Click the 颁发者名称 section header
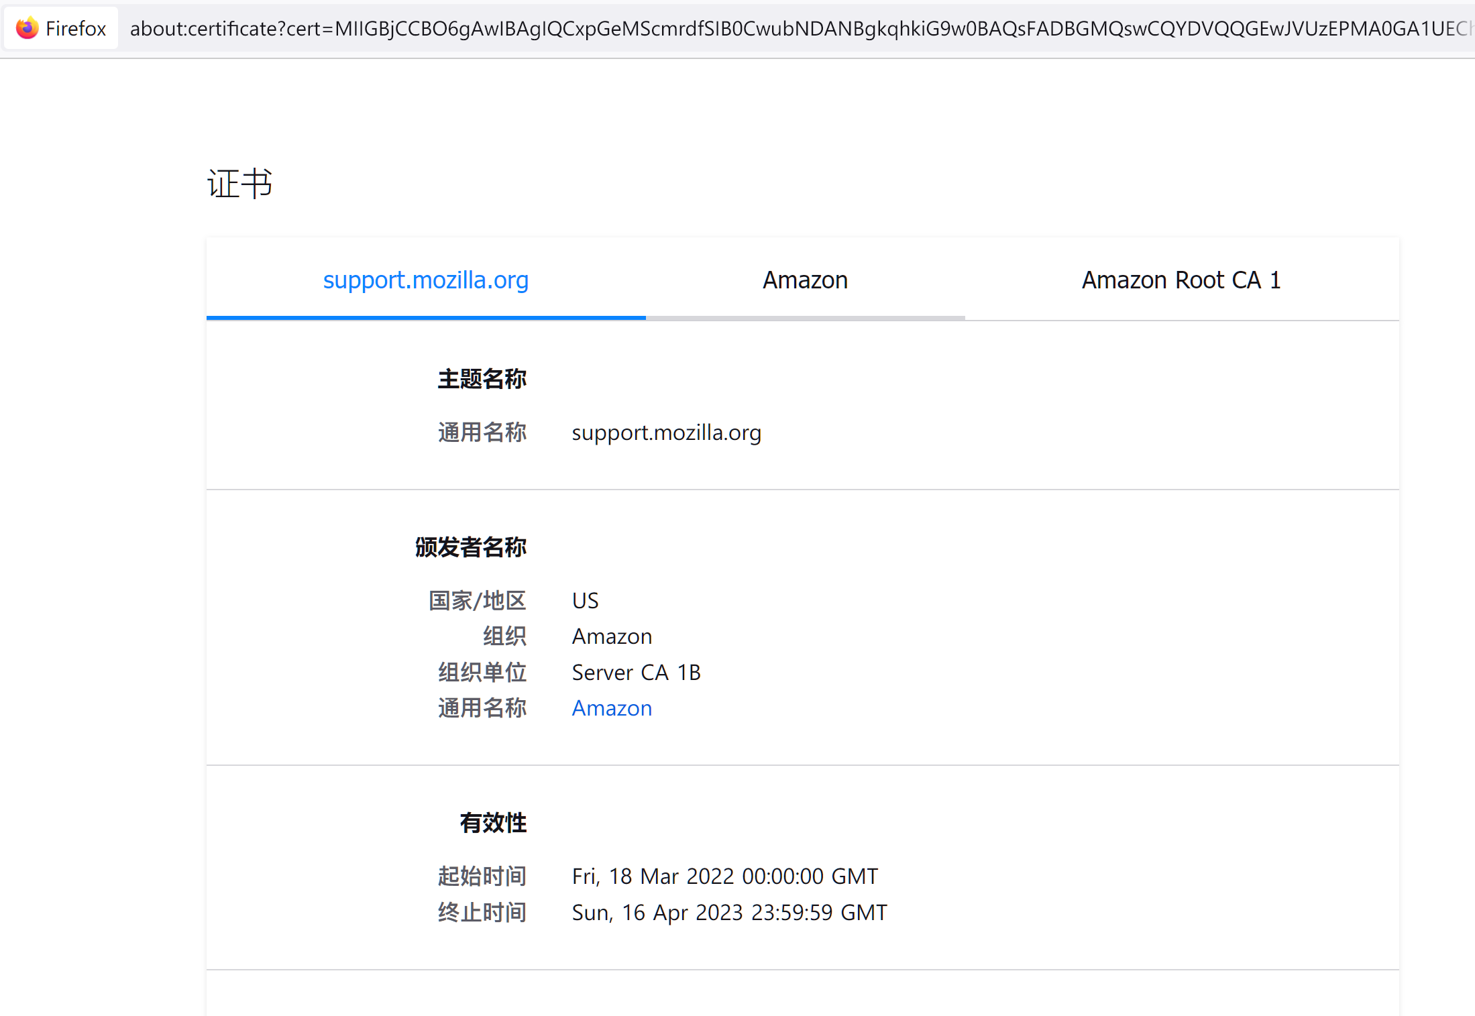Viewport: 1475px width, 1016px height. [471, 547]
